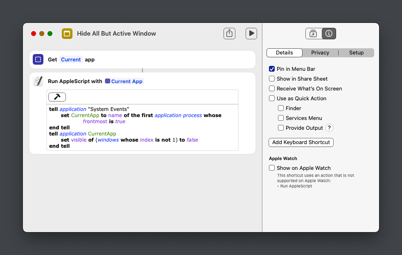Image resolution: width=402 pixels, height=255 pixels.
Task: Select the Shortcut Details info icon
Action: click(329, 34)
